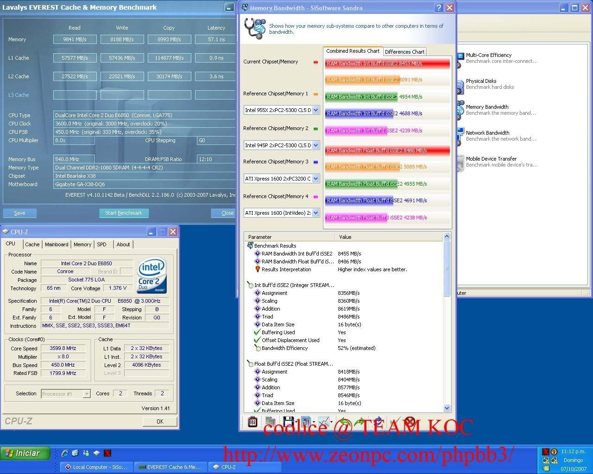The width and height of the screenshot is (593, 474).
Task: Click OK in the CPU-Z window
Action: [160, 421]
